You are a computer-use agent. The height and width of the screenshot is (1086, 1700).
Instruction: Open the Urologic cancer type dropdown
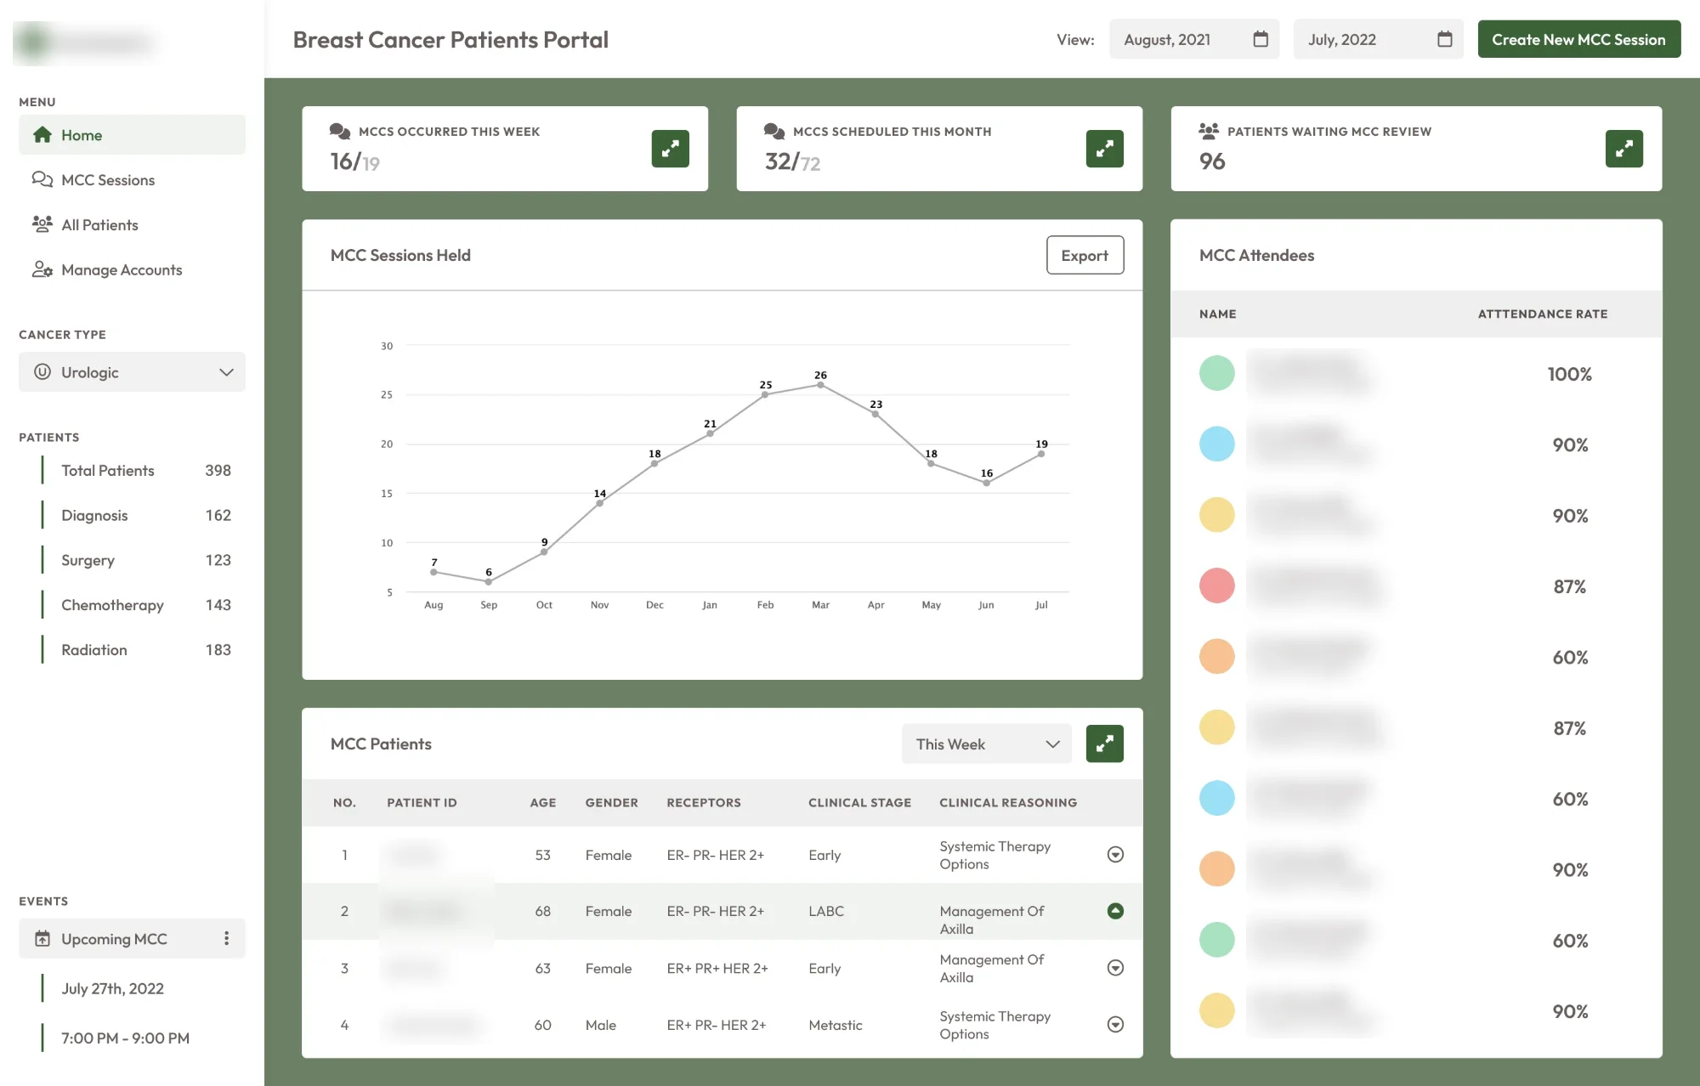[x=132, y=372]
